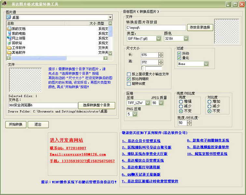Select the 其他软件 folder icon
Viewport: 246px width, 195px height.
click(9, 52)
